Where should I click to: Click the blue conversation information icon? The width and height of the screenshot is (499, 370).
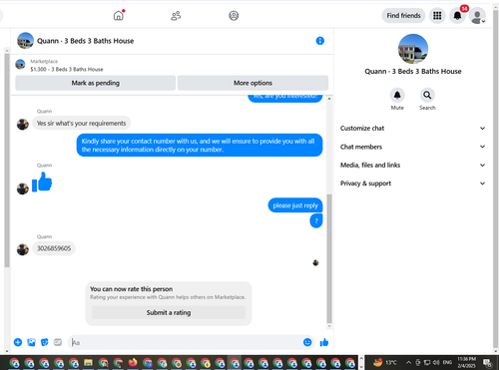click(320, 41)
